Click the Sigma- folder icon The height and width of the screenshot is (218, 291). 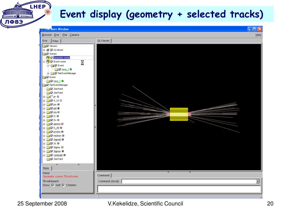pos(48,147)
